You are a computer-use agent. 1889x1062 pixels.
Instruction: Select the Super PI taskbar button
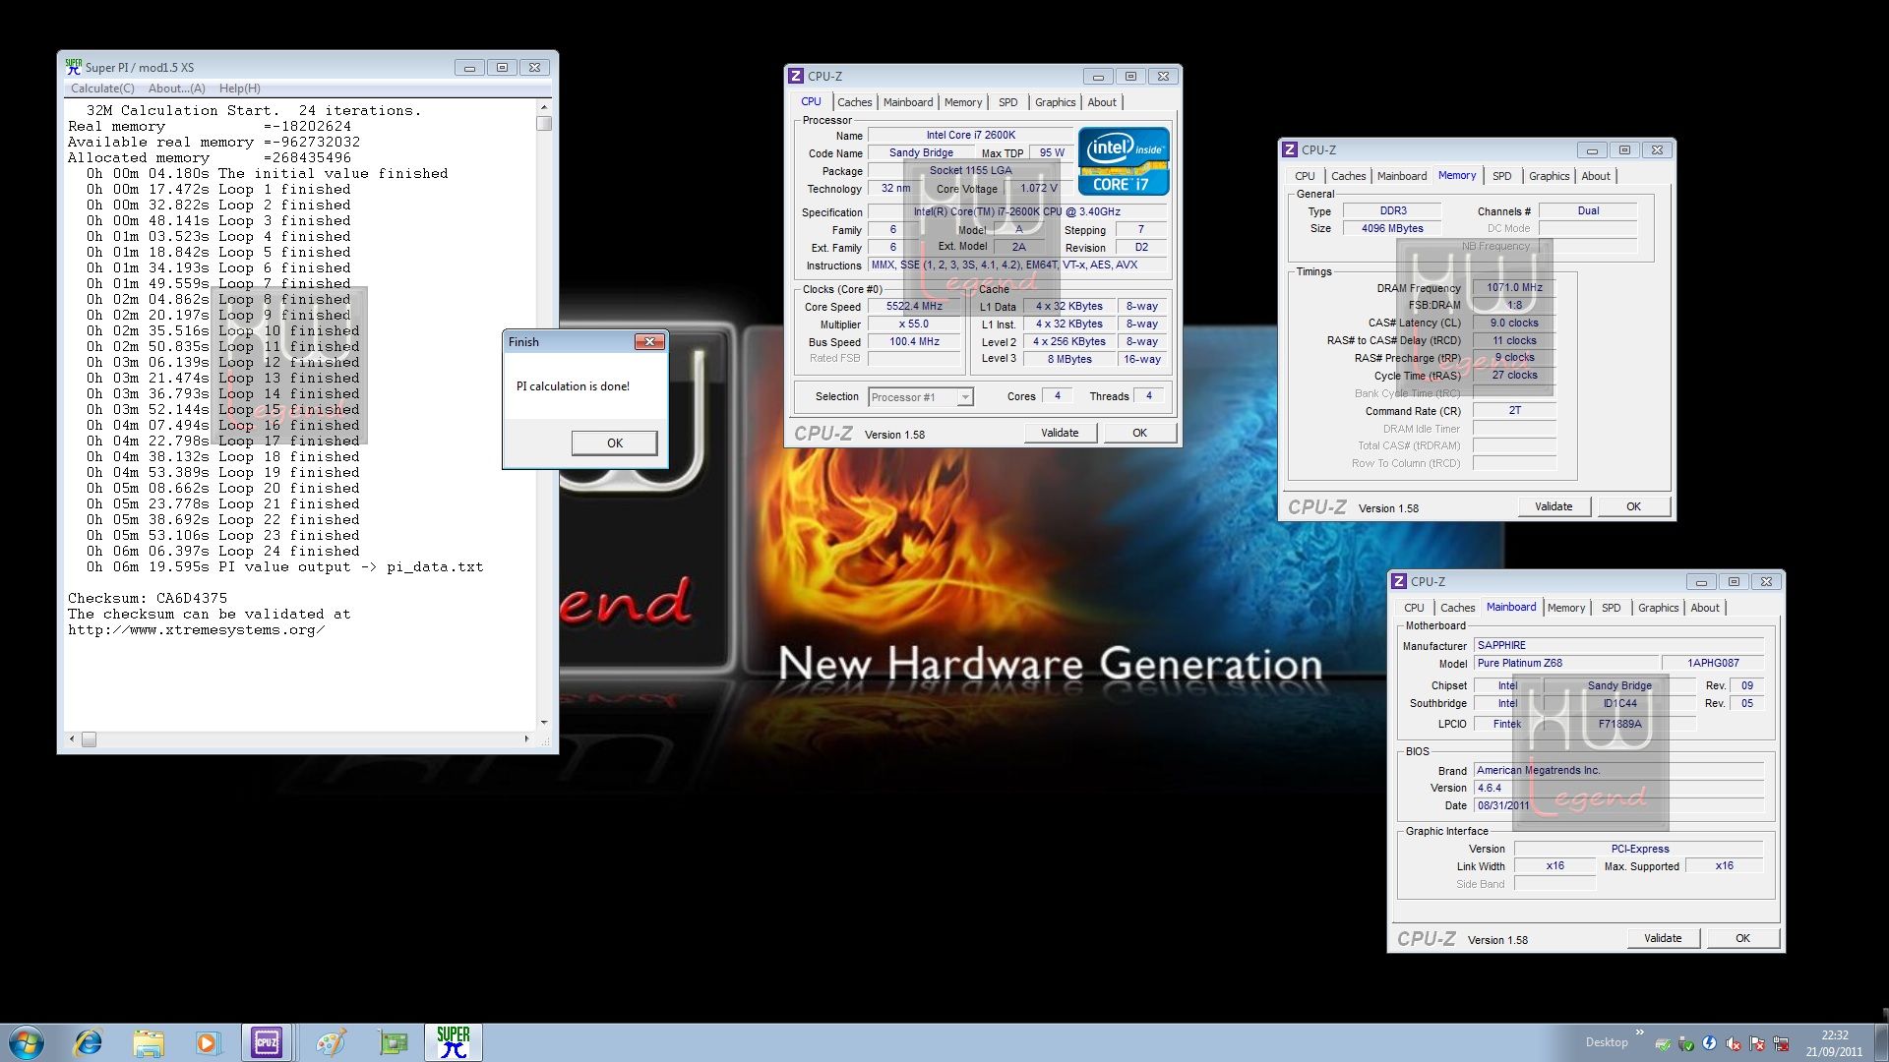click(454, 1042)
